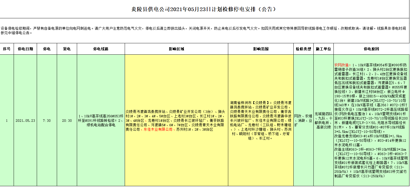Select the 影响范围 column header
The width and height of the screenshot is (410, 187).
[261, 49]
